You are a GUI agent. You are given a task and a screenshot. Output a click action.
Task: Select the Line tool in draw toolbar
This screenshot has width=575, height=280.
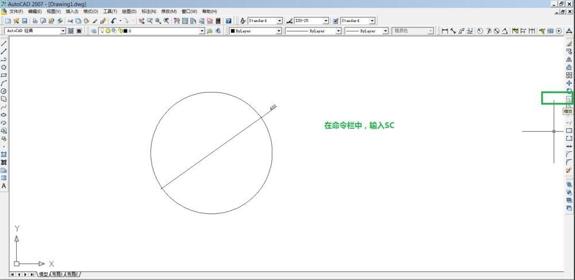[3, 43]
